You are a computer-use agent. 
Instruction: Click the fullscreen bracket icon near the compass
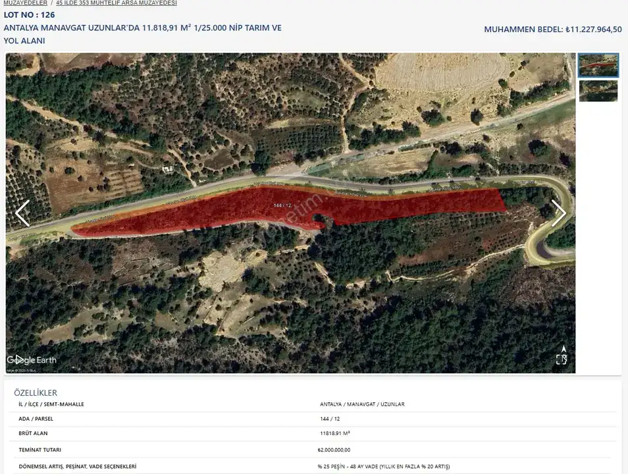coord(562,359)
